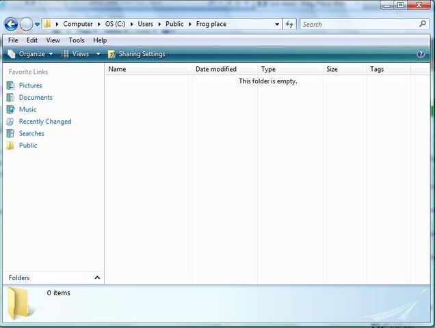
Task: Open the Views dropdown arrow
Action: click(98, 54)
